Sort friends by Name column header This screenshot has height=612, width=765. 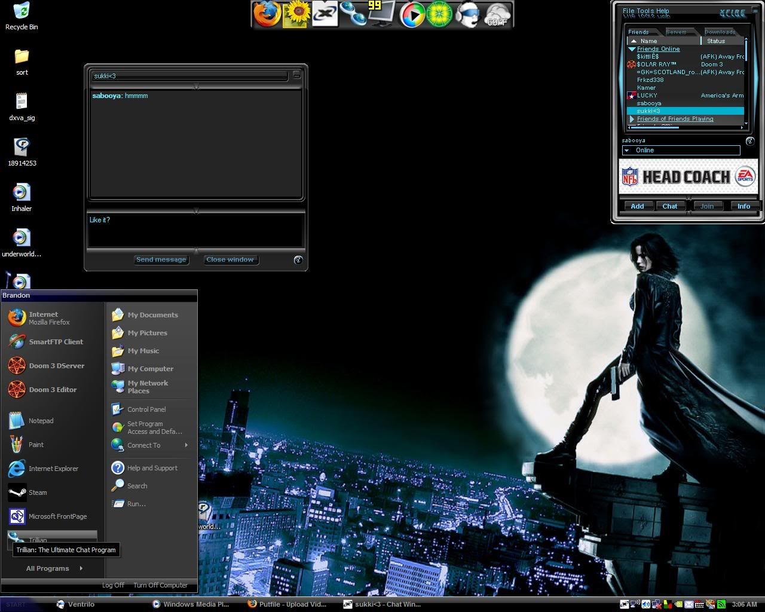click(663, 41)
